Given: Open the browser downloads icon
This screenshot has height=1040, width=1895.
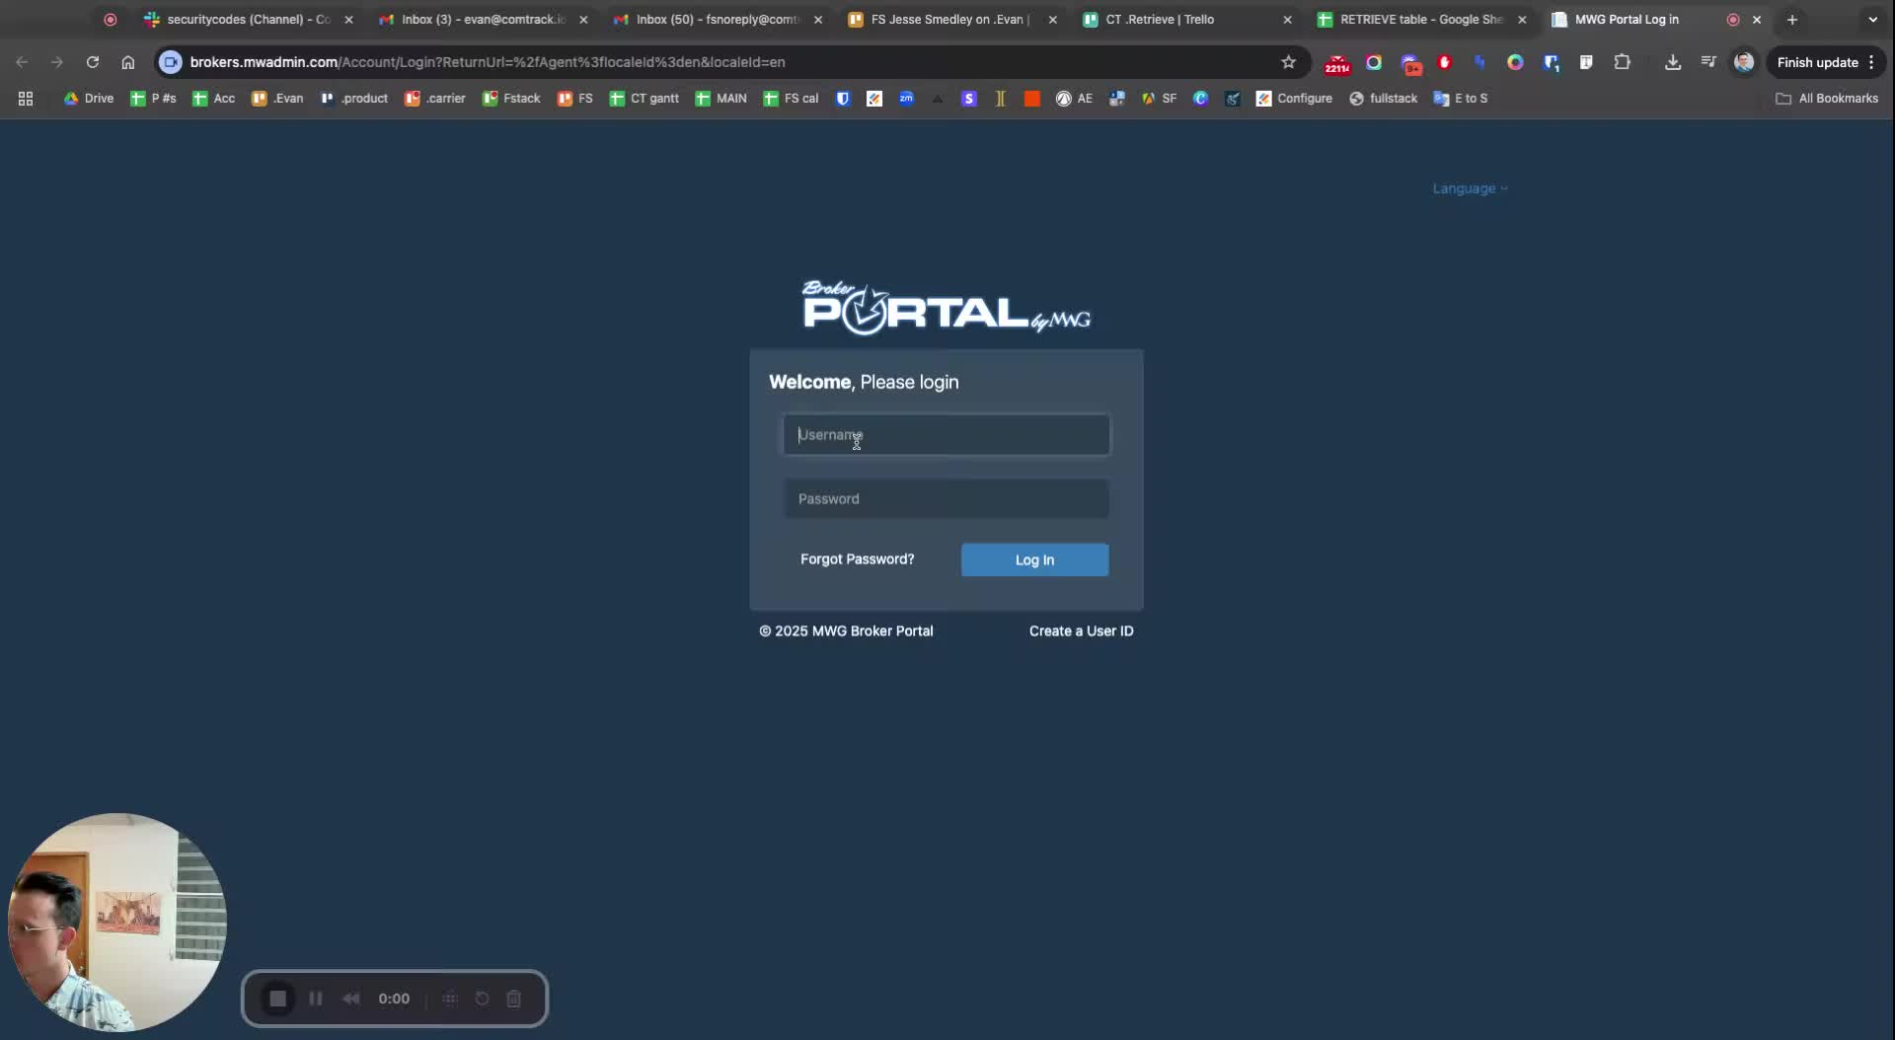Looking at the screenshot, I should tap(1672, 62).
